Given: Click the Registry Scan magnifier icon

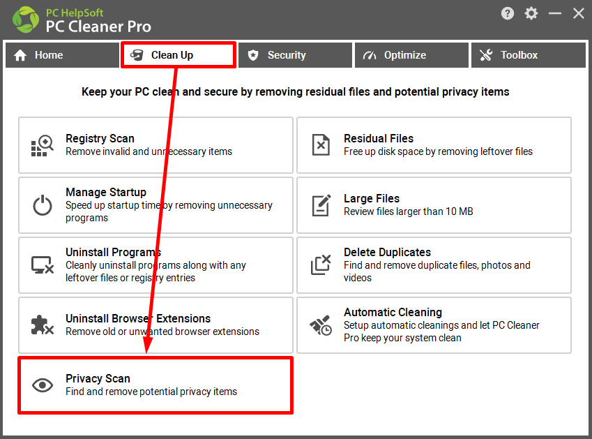Looking at the screenshot, I should click(x=43, y=145).
